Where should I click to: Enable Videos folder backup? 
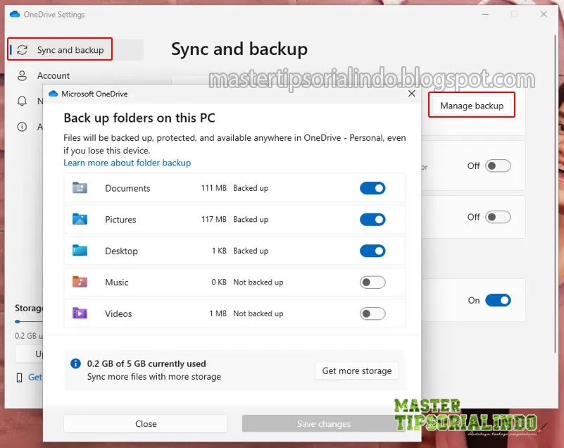tap(372, 313)
